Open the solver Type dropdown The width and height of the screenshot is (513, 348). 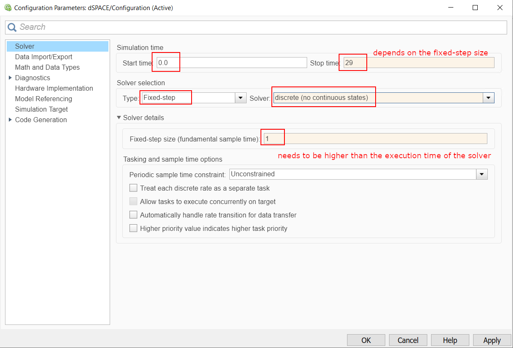(240, 98)
